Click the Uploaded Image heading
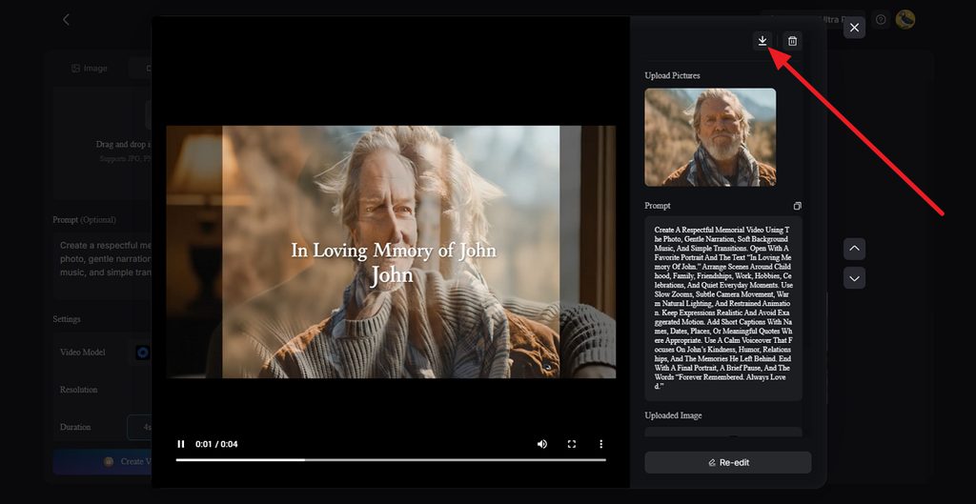976x504 pixels. click(673, 415)
